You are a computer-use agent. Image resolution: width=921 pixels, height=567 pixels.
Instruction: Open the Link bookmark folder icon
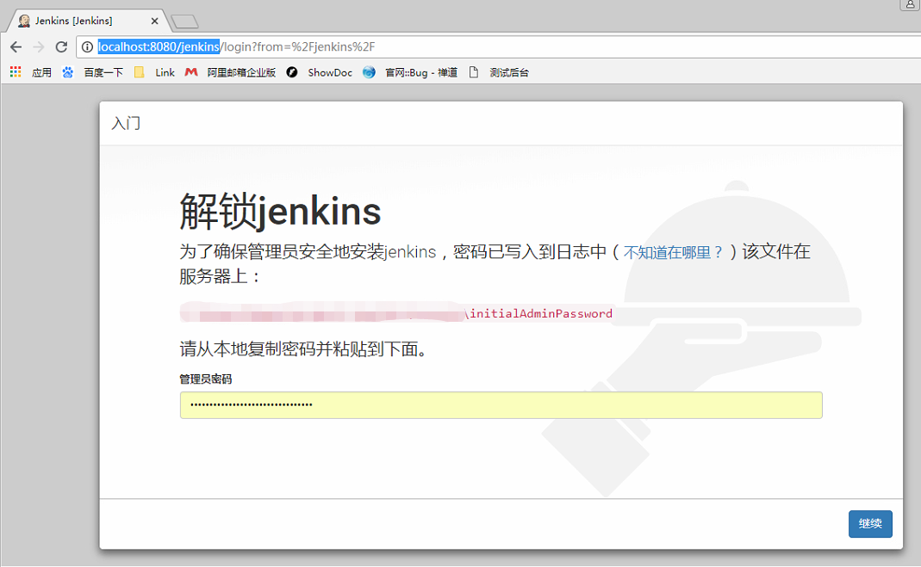pos(140,72)
